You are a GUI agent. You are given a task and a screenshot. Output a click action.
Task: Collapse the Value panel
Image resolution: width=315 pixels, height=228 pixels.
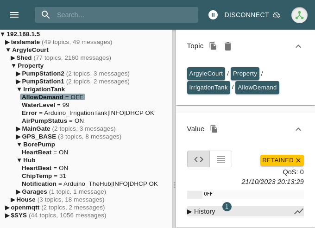(298, 129)
